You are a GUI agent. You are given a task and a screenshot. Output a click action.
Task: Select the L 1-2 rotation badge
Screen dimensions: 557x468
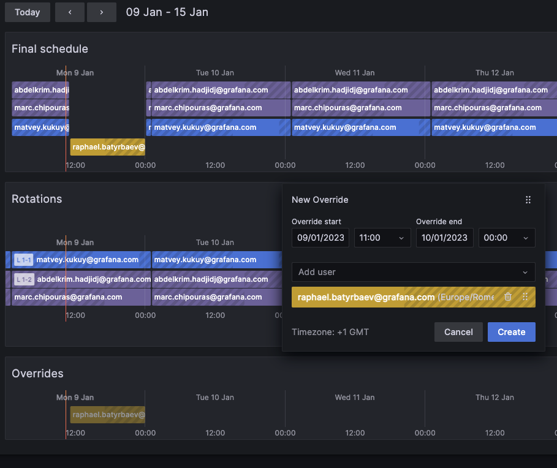[23, 279]
